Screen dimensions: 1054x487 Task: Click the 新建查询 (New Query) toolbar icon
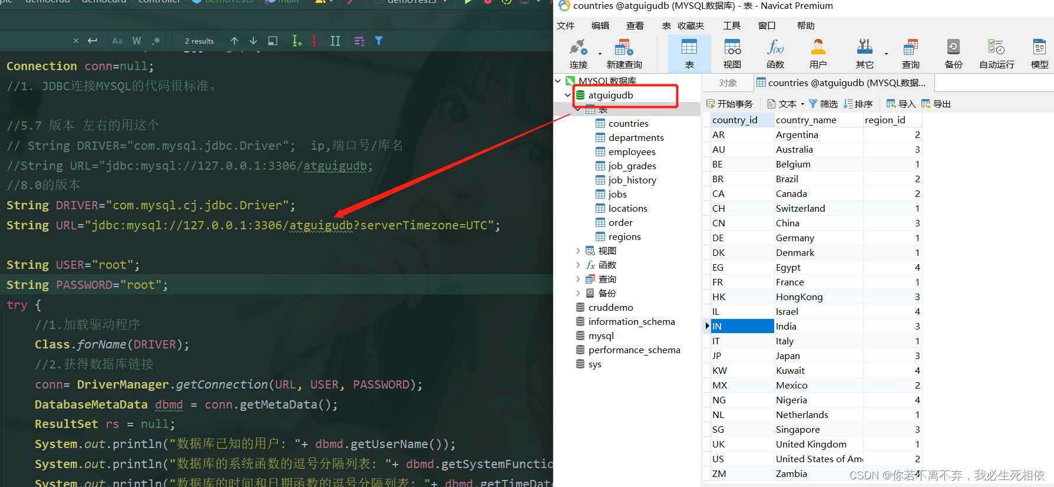pos(624,53)
